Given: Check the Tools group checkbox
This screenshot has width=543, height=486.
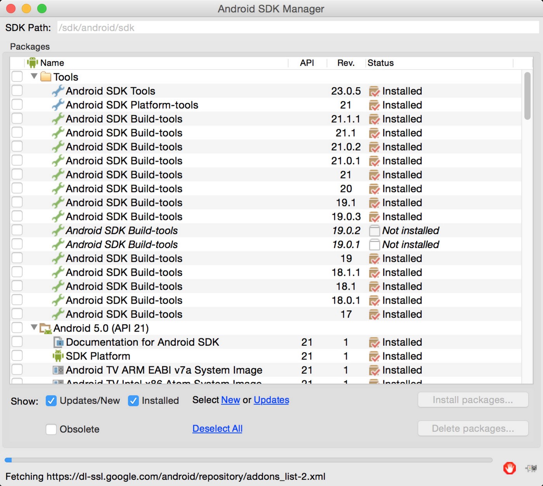Looking at the screenshot, I should click(x=17, y=76).
